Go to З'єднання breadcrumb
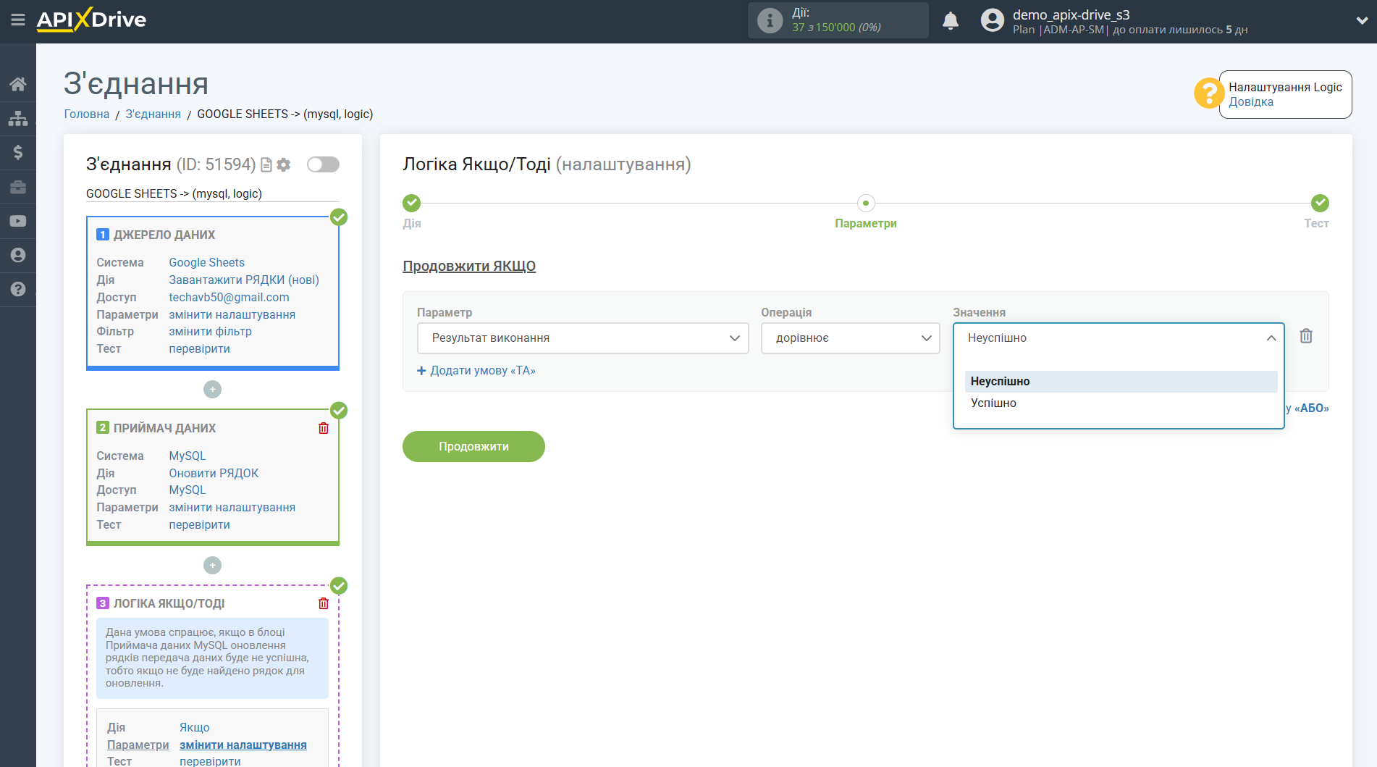This screenshot has width=1377, height=767. click(x=153, y=114)
